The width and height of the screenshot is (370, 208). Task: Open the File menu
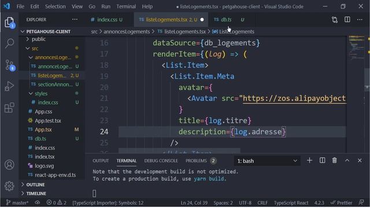coord(20,6)
